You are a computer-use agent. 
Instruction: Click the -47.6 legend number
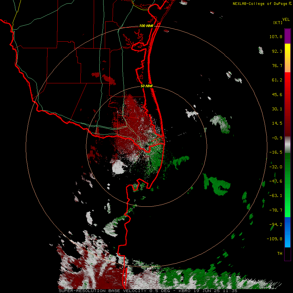[276, 181]
